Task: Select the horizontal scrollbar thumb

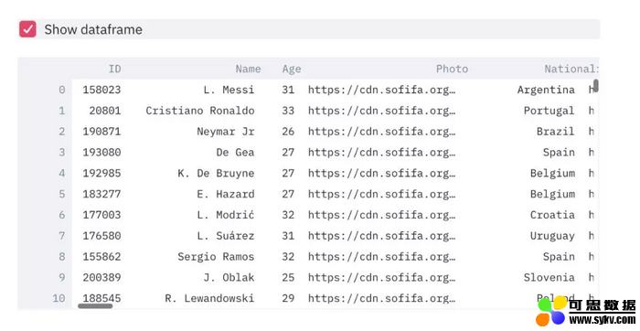Action: tap(95, 305)
